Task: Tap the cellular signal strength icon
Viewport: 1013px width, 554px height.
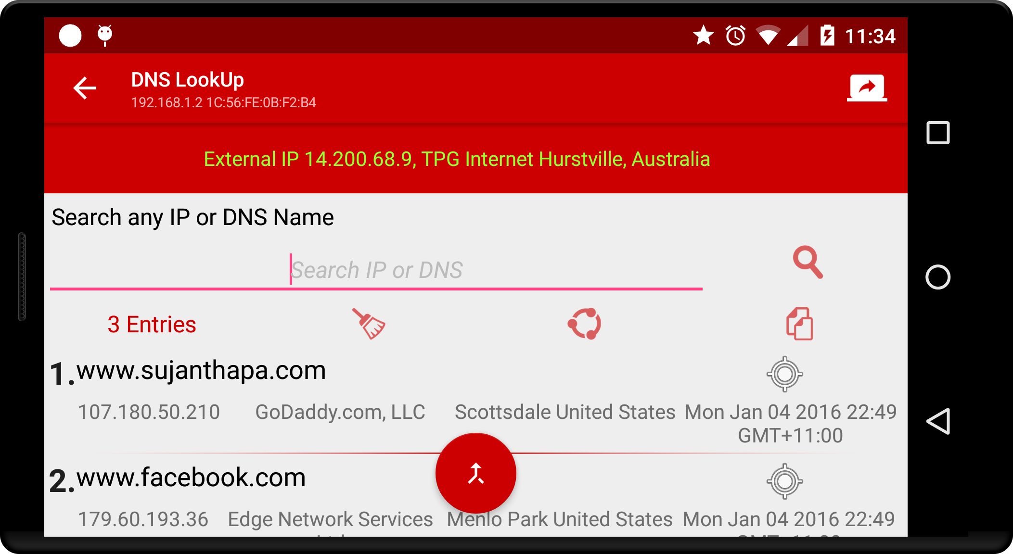Action: click(x=797, y=36)
